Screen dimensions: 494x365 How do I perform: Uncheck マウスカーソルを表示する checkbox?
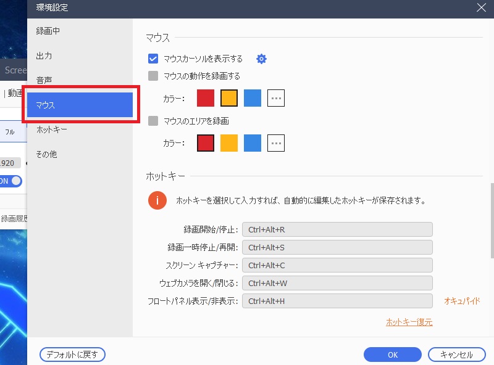pyautogui.click(x=153, y=59)
